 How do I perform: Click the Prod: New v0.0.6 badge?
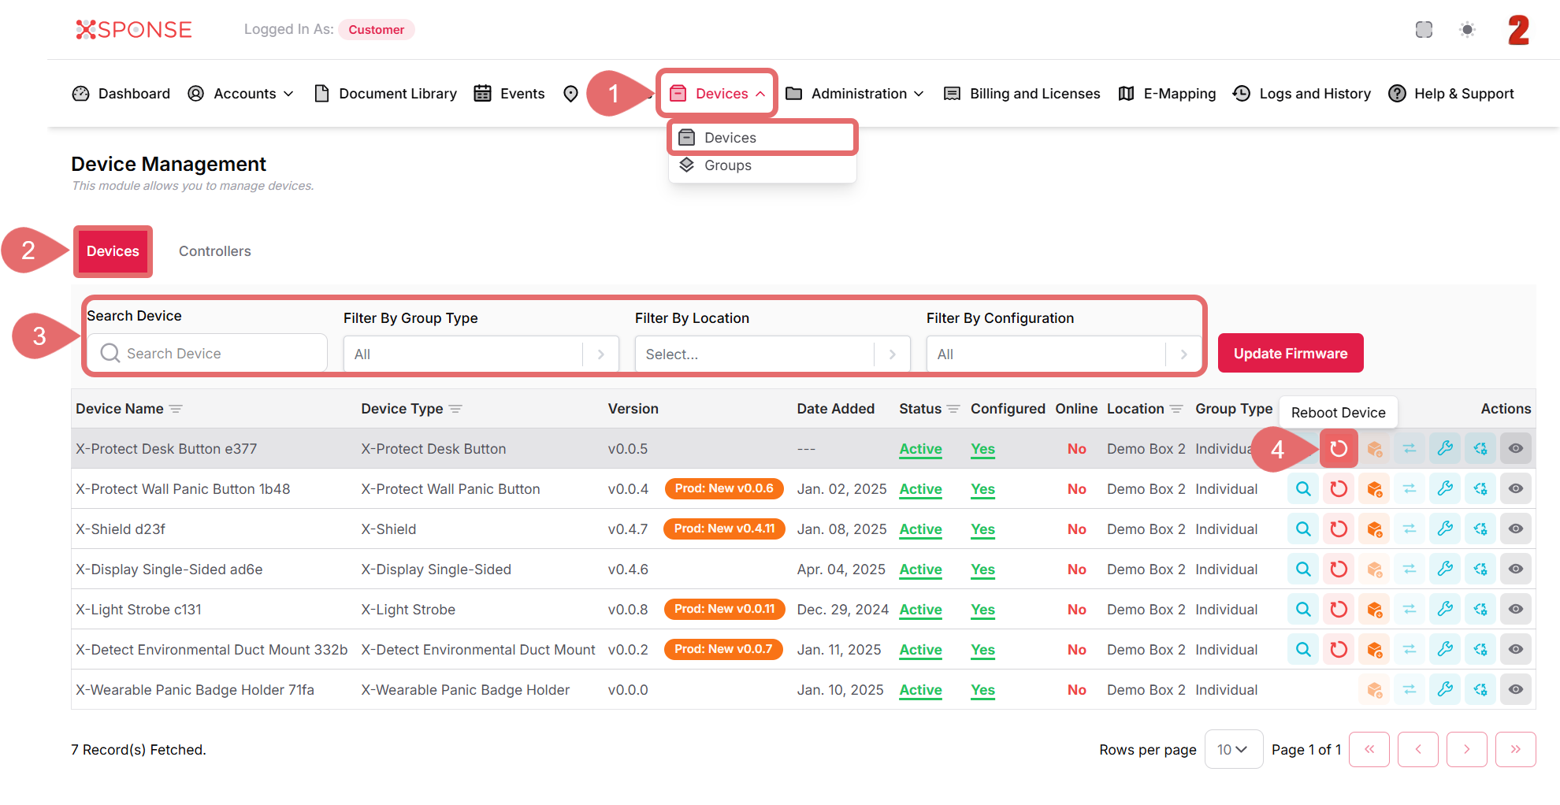[x=723, y=489]
